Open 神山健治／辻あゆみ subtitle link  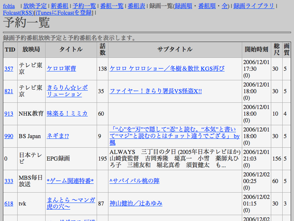point(136,203)
